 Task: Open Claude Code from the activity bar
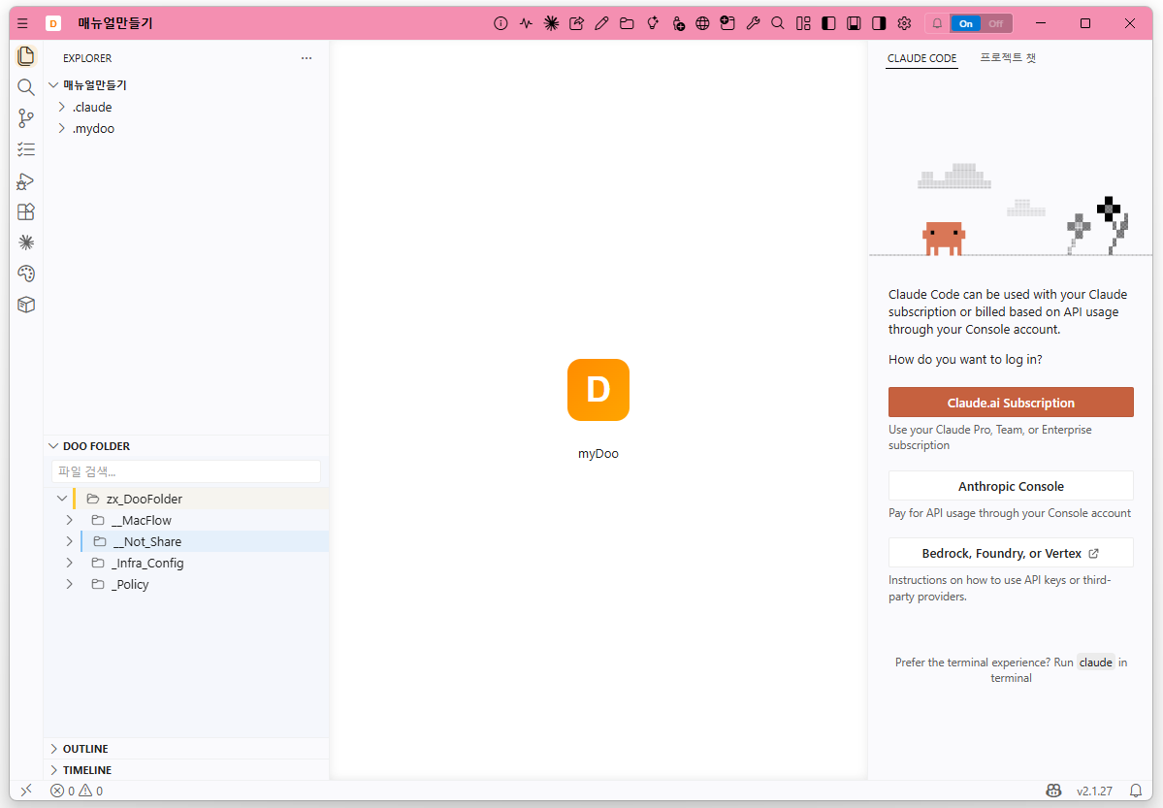point(26,242)
